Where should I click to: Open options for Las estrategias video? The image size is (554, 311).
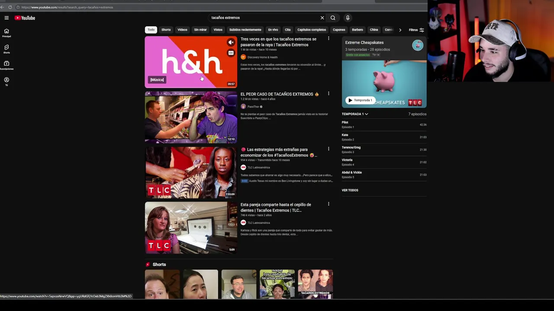click(329, 149)
